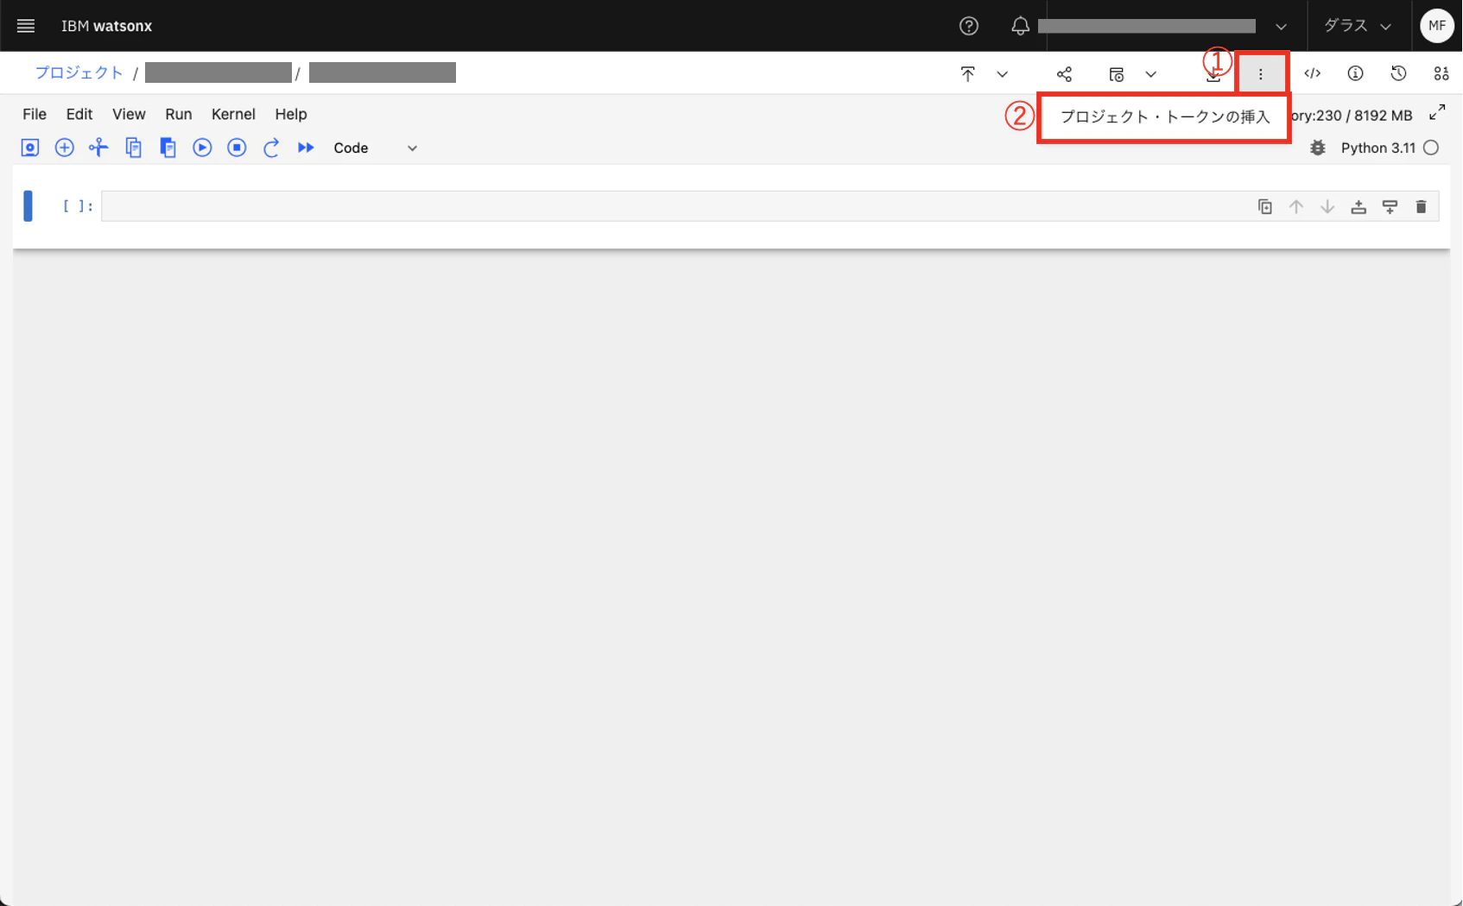Click the share notebook icon
This screenshot has width=1463, height=906.
1064,74
